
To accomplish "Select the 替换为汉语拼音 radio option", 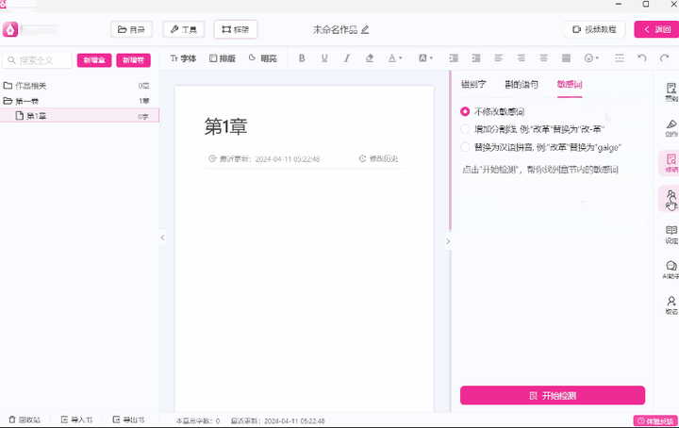I will (465, 147).
